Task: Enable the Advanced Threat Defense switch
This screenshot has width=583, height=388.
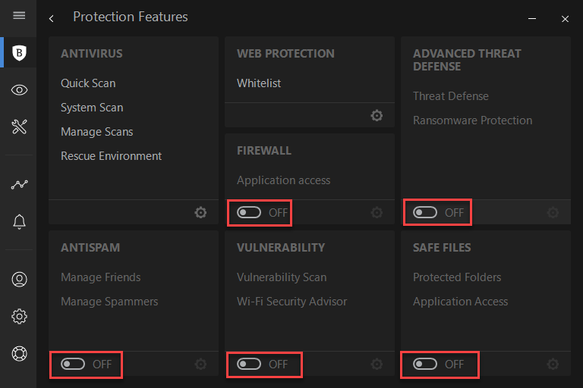Action: pyautogui.click(x=425, y=213)
